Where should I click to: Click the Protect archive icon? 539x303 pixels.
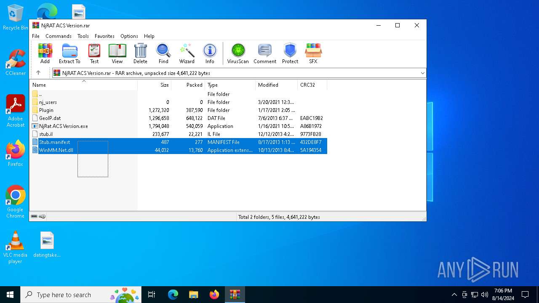point(290,53)
